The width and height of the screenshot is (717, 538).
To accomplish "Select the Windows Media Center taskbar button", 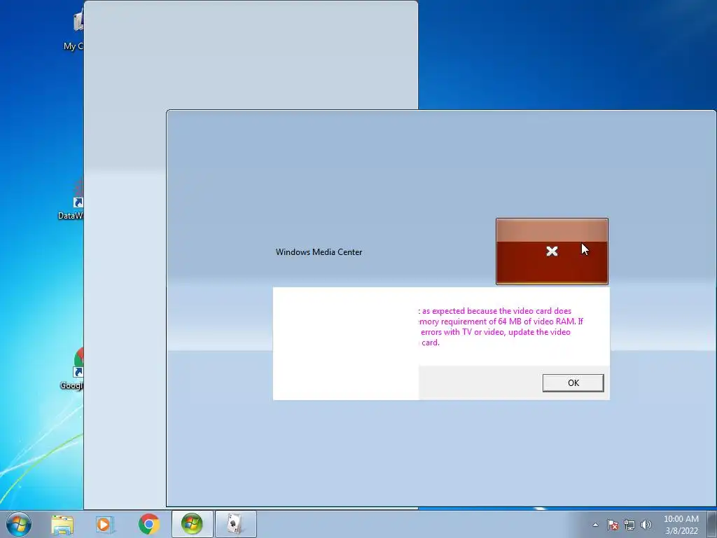I will coord(192,524).
